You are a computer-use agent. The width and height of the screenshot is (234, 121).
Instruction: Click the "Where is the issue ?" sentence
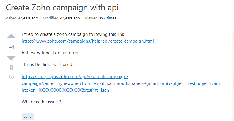(x=41, y=102)
